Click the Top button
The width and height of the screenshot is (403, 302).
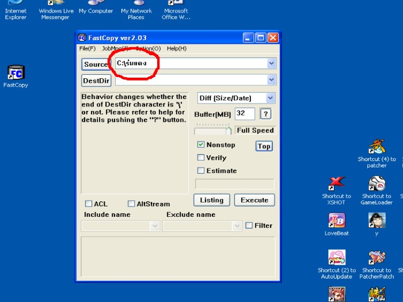tap(264, 146)
